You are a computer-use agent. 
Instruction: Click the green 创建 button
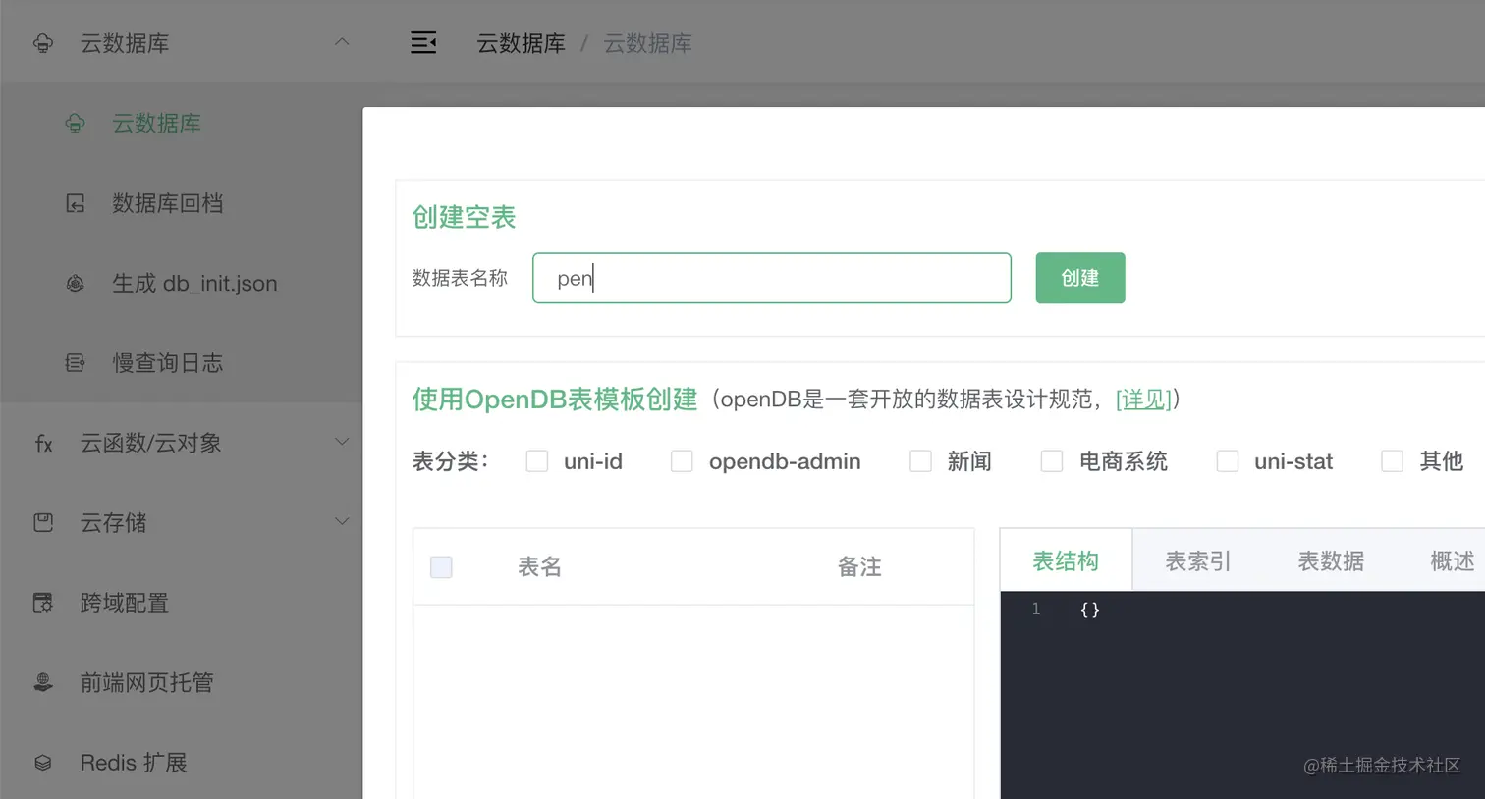point(1080,278)
